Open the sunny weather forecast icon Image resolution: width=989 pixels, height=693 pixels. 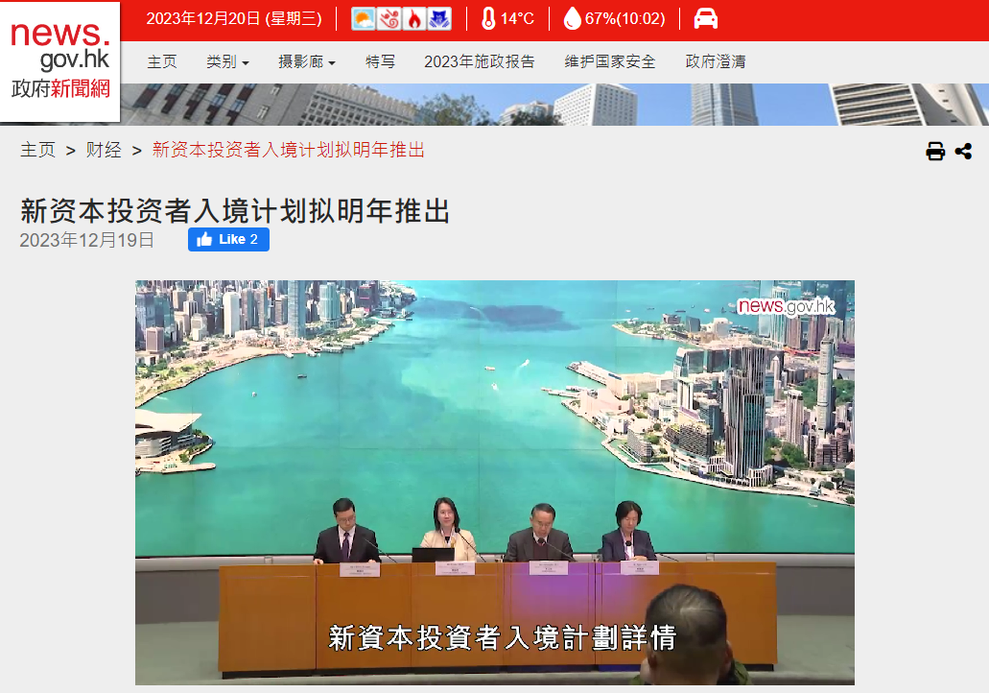[x=363, y=19]
